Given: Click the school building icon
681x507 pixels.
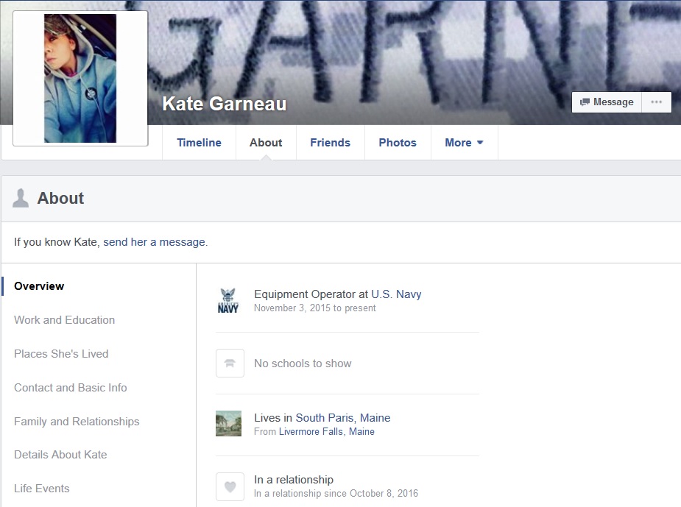Looking at the screenshot, I should [x=230, y=364].
